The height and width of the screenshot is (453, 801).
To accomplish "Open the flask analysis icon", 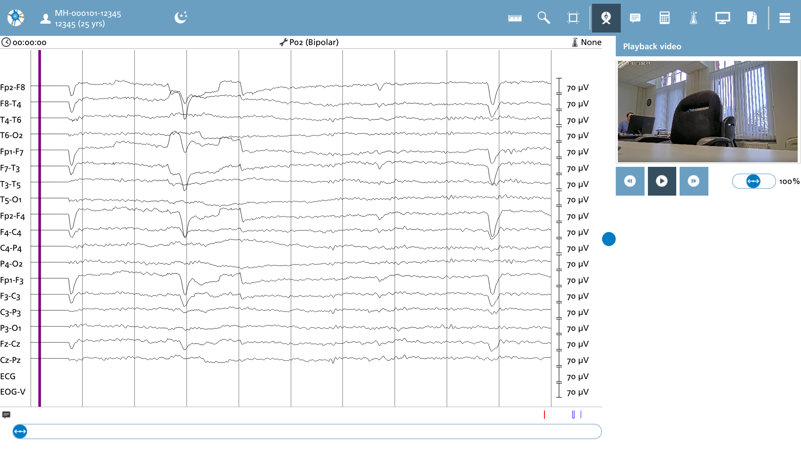I will click(693, 18).
